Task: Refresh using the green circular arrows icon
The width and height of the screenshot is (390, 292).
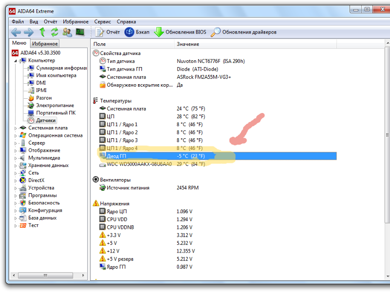Action: (55, 32)
